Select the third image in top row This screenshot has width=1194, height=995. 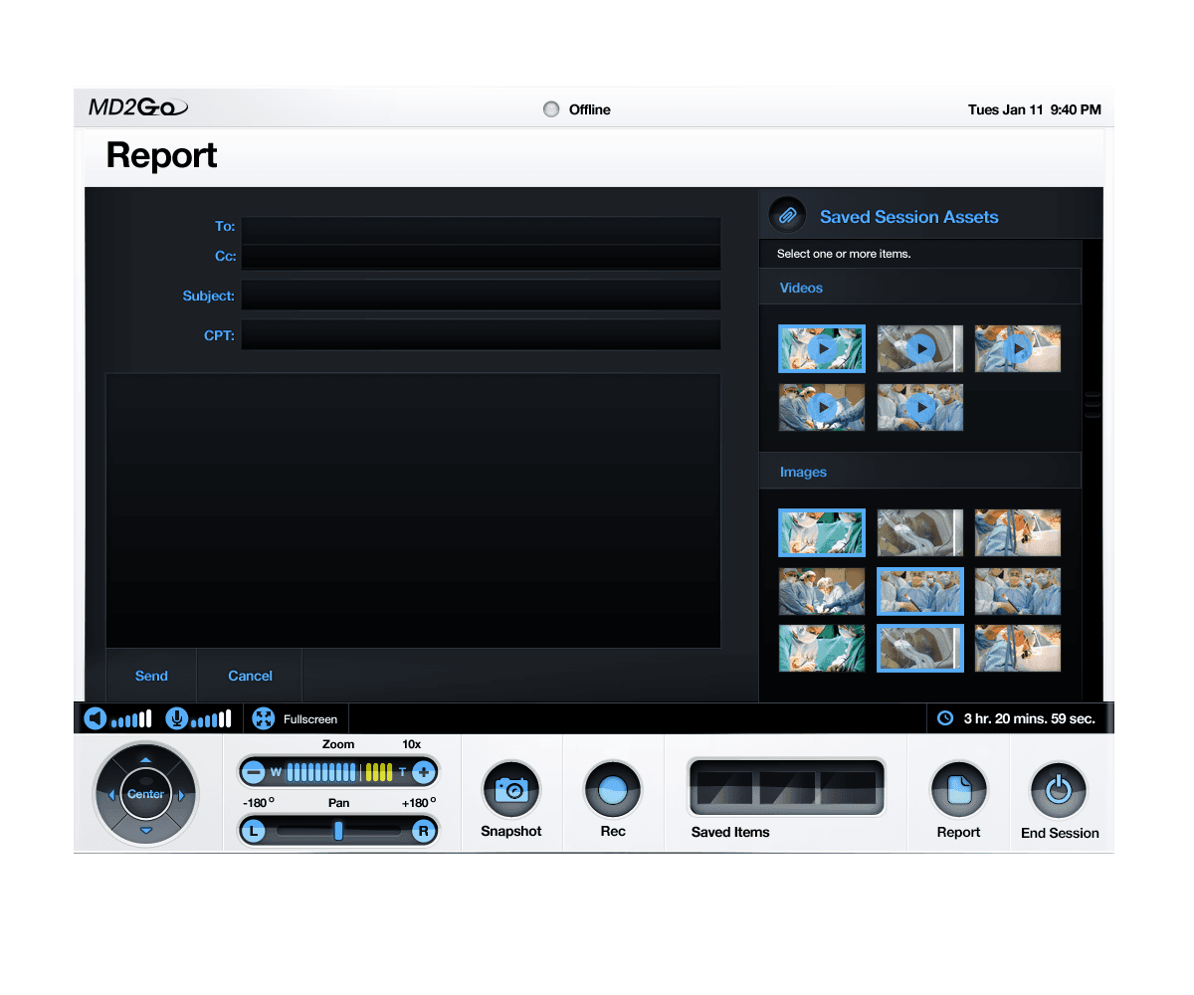click(x=1018, y=533)
